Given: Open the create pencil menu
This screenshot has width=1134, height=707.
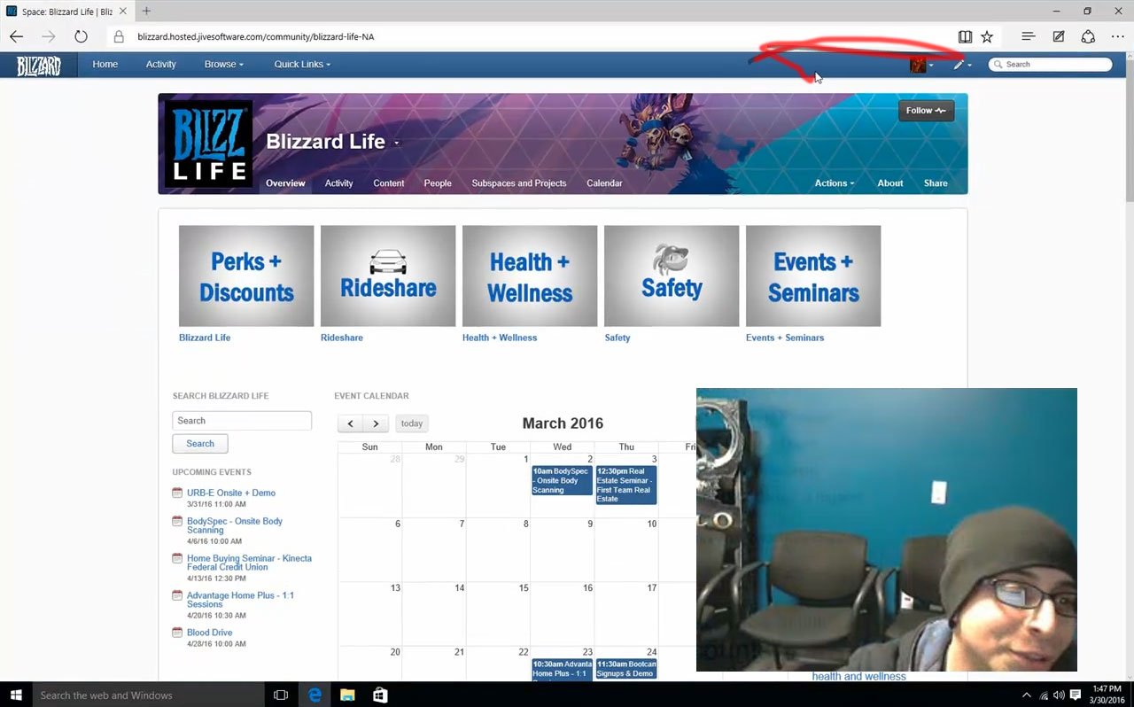Looking at the screenshot, I should click(x=962, y=65).
